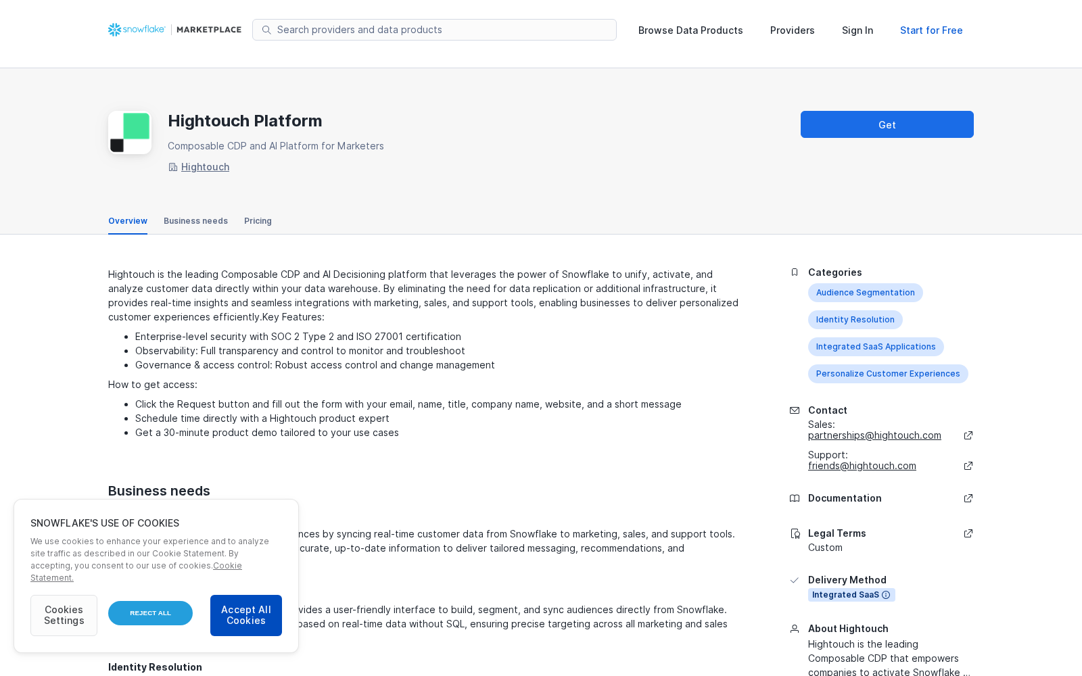Click the Documentation book icon
Viewport: 1082px width, 676px height.
(x=795, y=498)
